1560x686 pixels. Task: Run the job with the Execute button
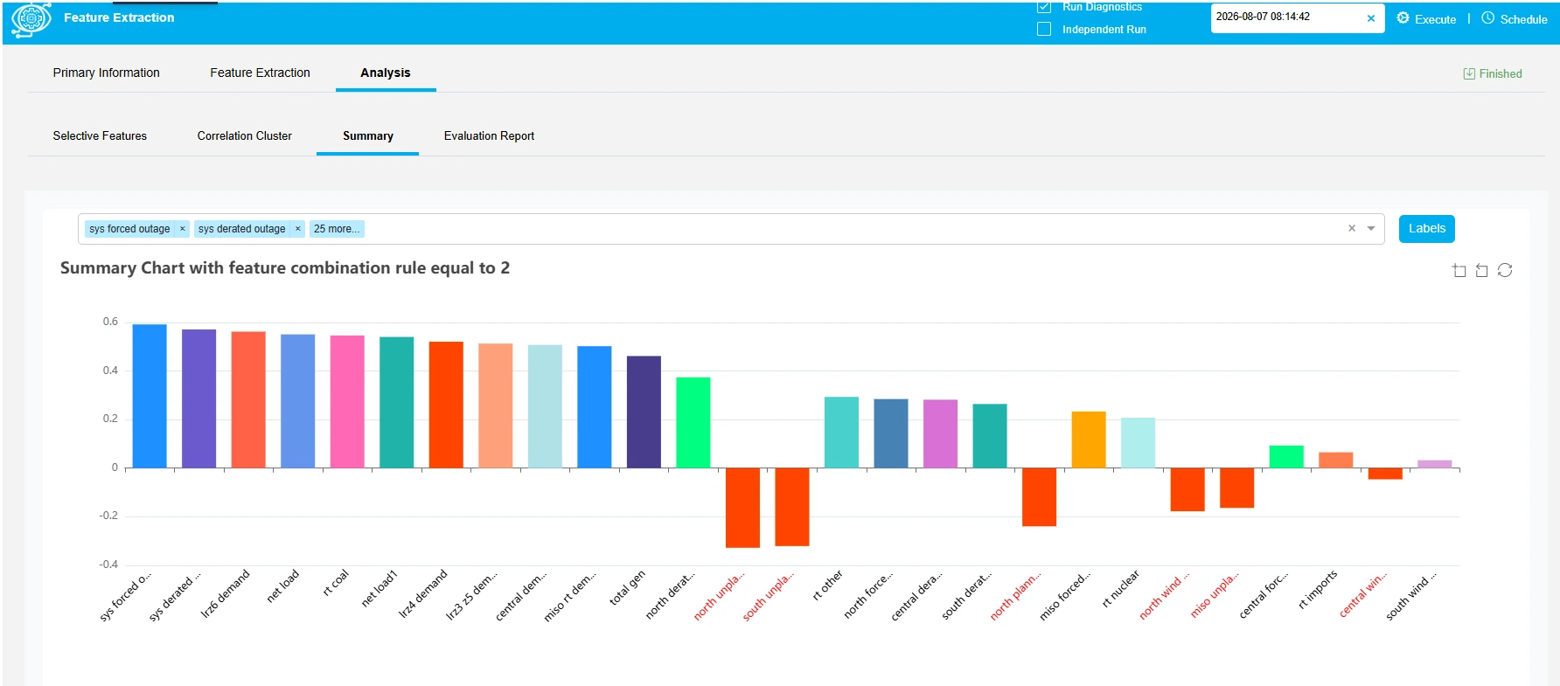coord(1426,18)
